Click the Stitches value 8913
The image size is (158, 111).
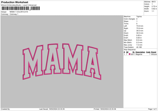154,2
